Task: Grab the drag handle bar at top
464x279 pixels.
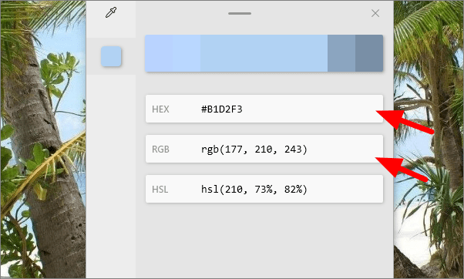Action: click(240, 13)
